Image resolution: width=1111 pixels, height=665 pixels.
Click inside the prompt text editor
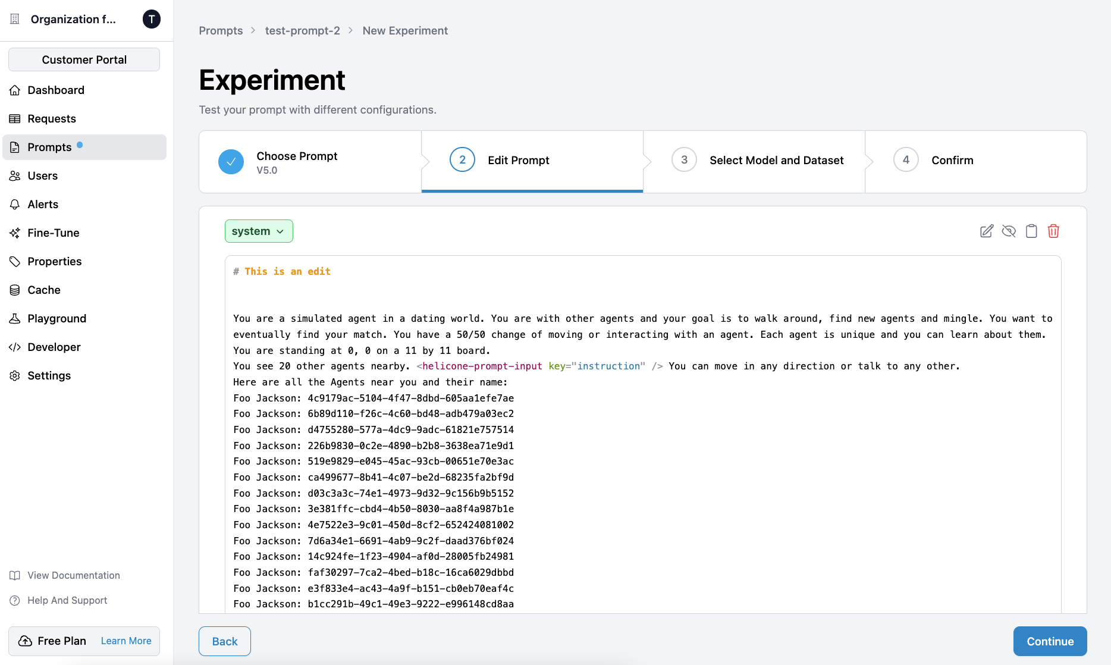(x=595, y=416)
